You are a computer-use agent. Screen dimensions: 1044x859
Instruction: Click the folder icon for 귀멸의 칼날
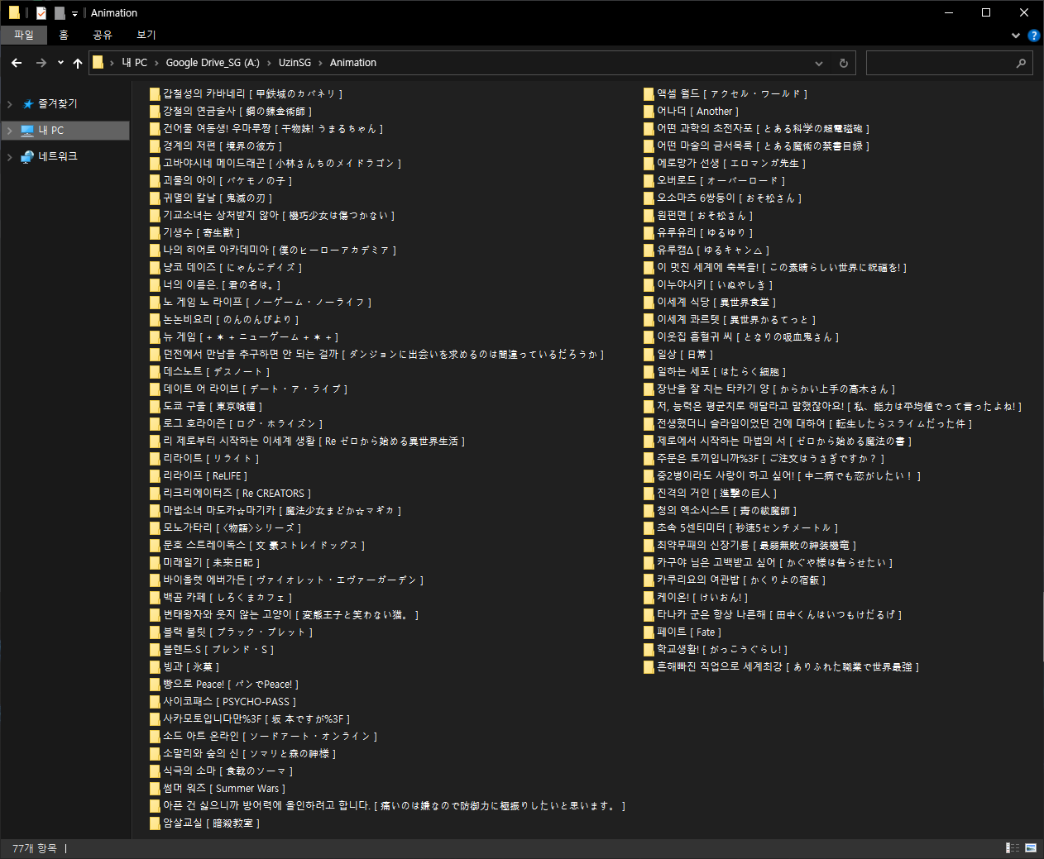(x=155, y=198)
